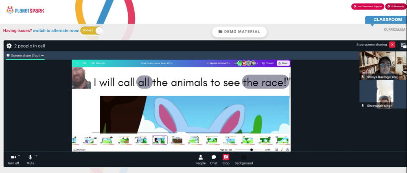Click the document title Final_Creator_Junior_Demo_PPT

tap(157, 63)
